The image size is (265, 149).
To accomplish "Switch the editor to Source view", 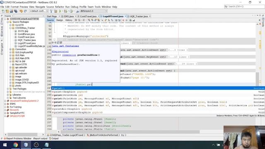I will (50, 20).
